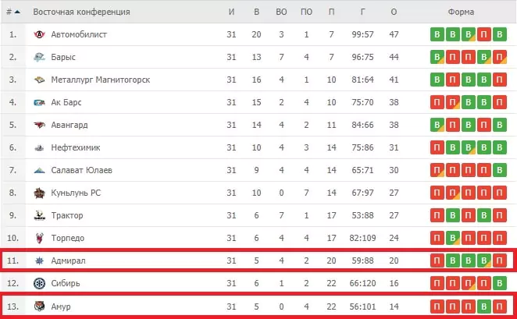This screenshot has height=319, width=517.
Task: Click the Форма column header
Action: (461, 12)
